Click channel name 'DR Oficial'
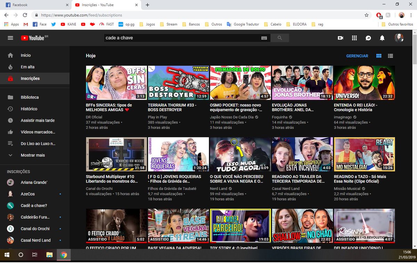Image resolution: width=417 pixels, height=264 pixels. (x=94, y=117)
